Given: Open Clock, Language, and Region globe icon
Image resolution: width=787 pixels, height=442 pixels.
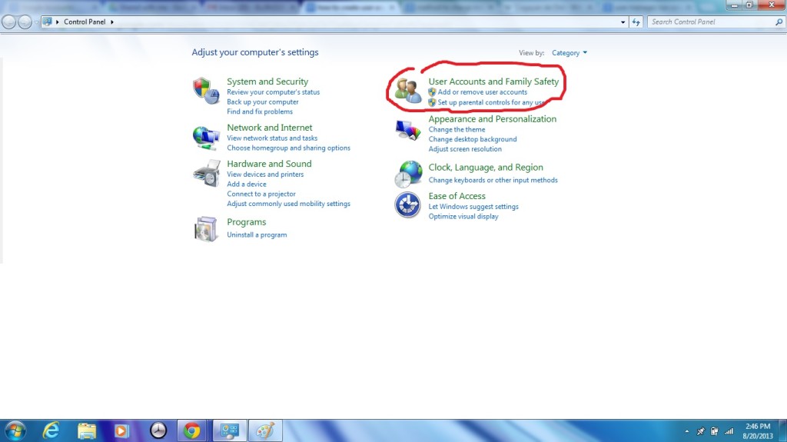Looking at the screenshot, I should tap(408, 174).
